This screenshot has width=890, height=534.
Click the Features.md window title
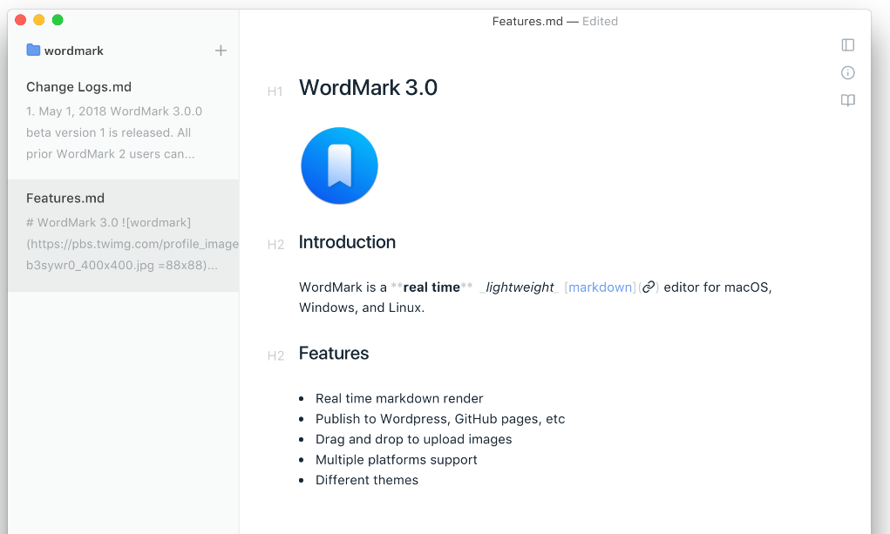527,22
